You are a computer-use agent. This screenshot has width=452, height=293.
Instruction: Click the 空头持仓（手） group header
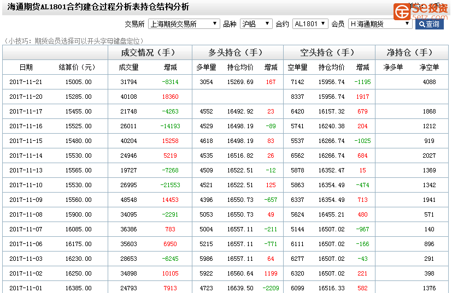(328, 52)
